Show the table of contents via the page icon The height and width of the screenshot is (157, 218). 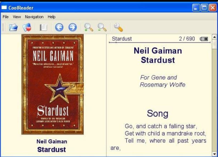(x=43, y=27)
